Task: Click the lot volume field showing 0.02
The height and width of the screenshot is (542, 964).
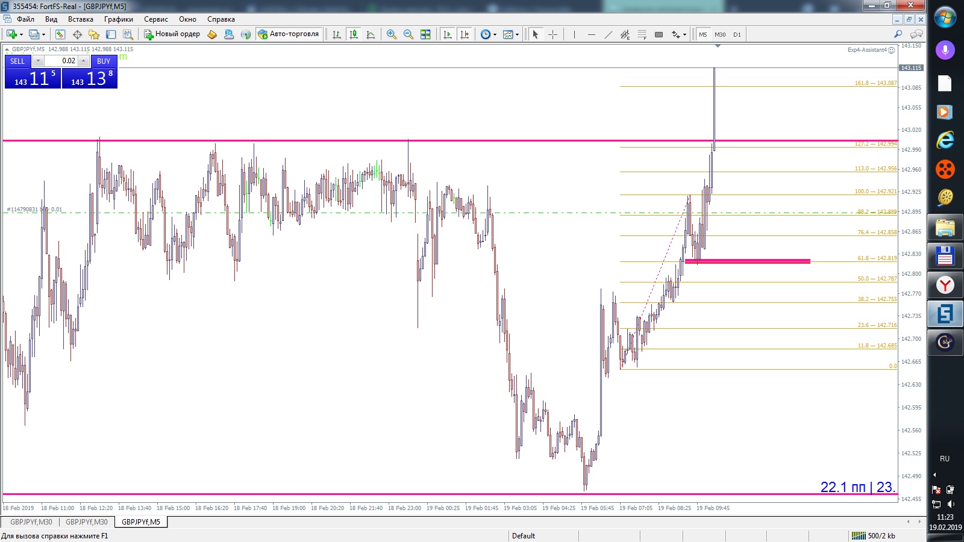Action: click(x=61, y=61)
